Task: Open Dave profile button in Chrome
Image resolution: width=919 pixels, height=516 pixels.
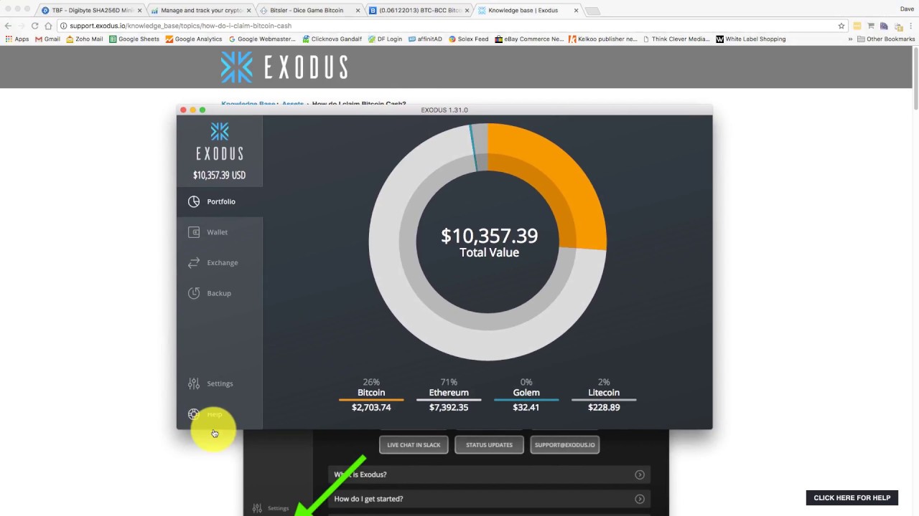Action: click(x=907, y=9)
